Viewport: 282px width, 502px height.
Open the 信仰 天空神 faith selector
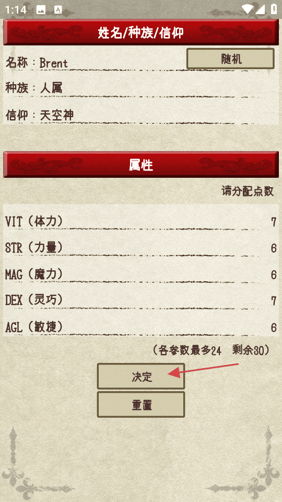coord(141,115)
